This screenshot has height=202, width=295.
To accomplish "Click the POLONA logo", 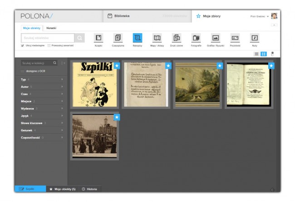I will coord(37,16).
